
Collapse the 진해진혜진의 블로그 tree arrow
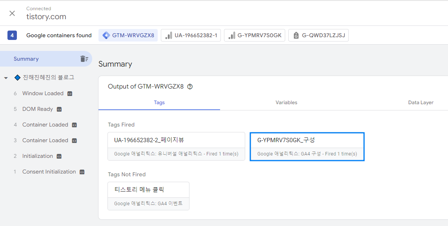click(6, 78)
